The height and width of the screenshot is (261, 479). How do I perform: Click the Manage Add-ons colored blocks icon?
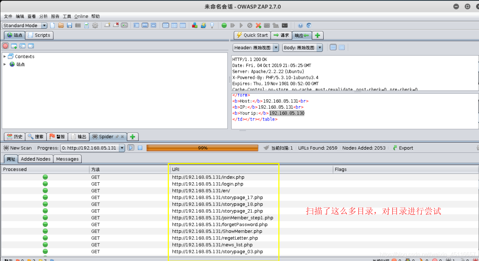(195, 25)
